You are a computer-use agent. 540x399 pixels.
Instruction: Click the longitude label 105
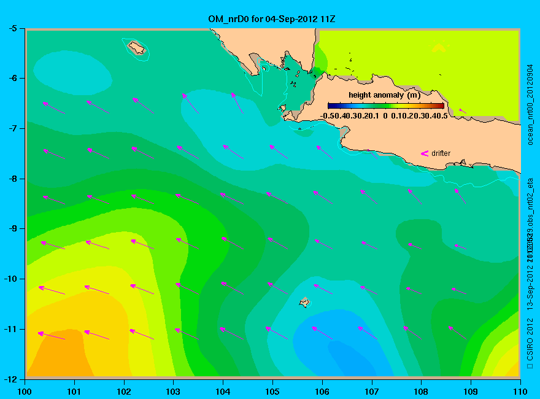coord(272,392)
